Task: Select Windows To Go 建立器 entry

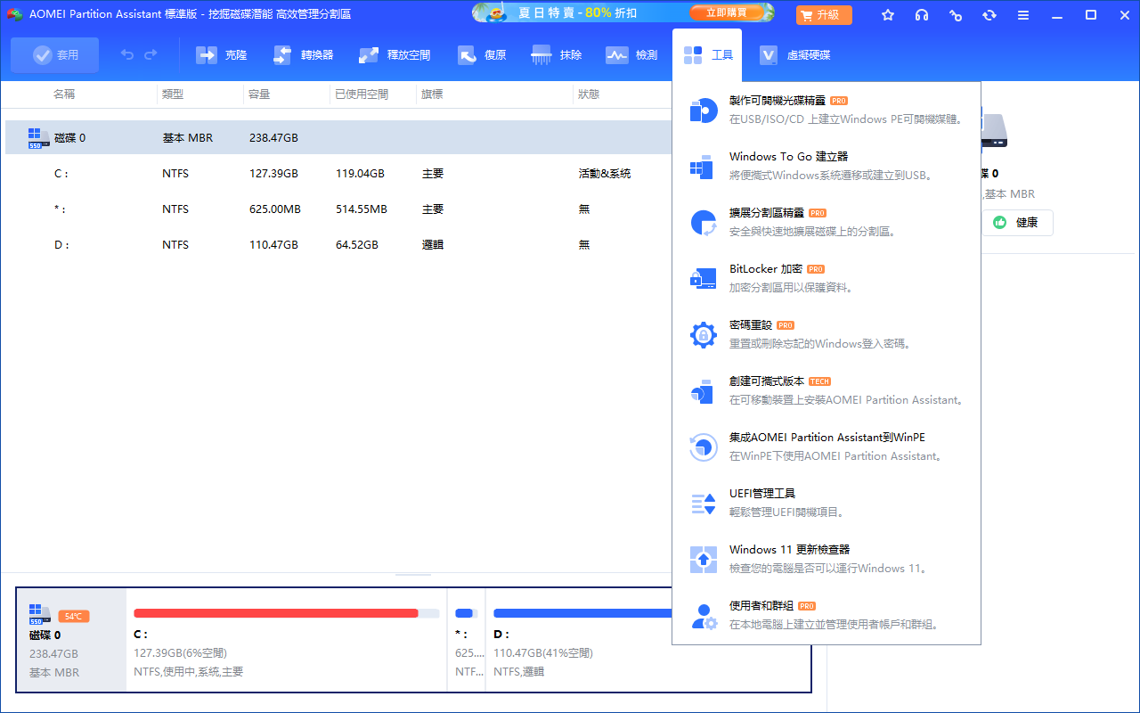Action: (x=826, y=166)
